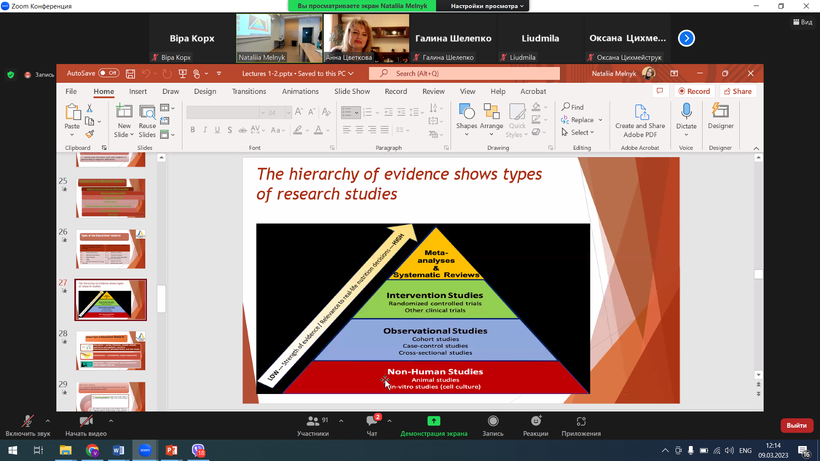Open the Animations tab

click(x=300, y=91)
